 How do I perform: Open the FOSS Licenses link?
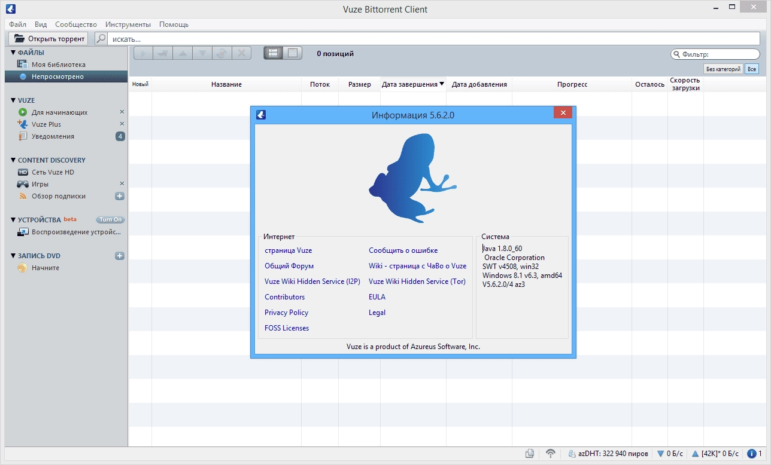pos(287,328)
